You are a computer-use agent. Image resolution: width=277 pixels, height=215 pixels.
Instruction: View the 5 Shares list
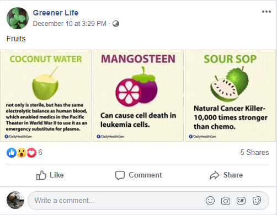[254, 152]
